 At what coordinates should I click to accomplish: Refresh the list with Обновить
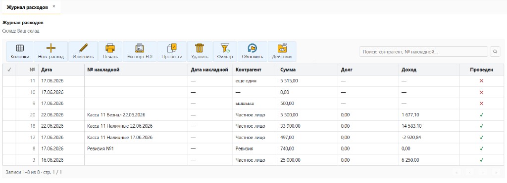click(253, 52)
